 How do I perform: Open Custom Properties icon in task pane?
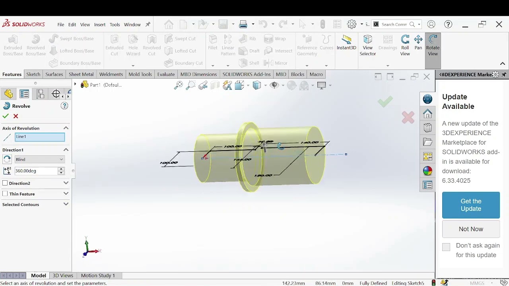427,185
